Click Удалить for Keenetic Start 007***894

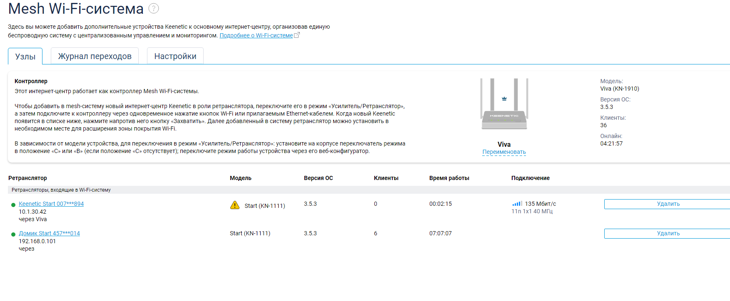pos(668,204)
